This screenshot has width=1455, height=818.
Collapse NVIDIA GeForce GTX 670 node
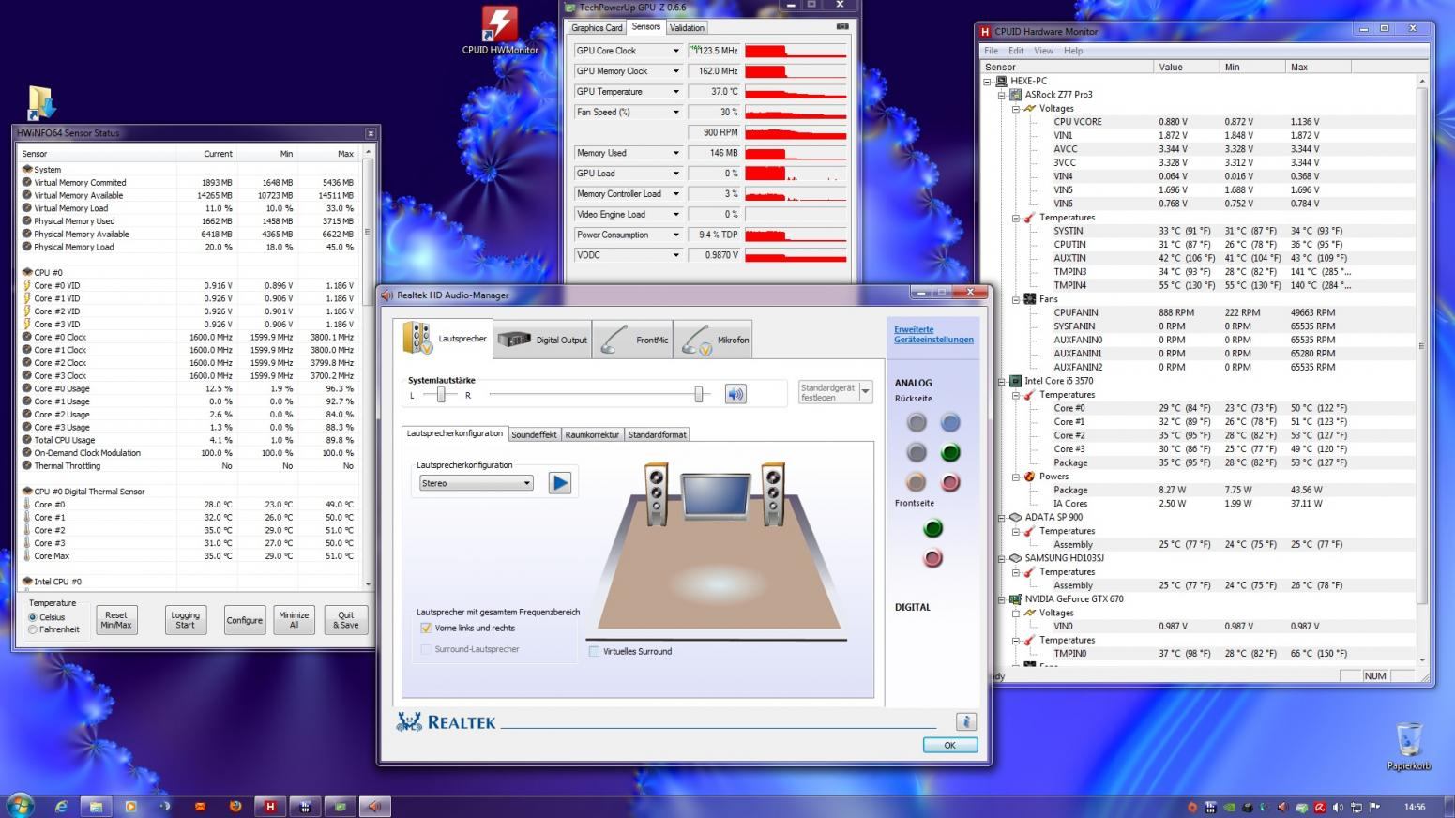coord(1001,598)
